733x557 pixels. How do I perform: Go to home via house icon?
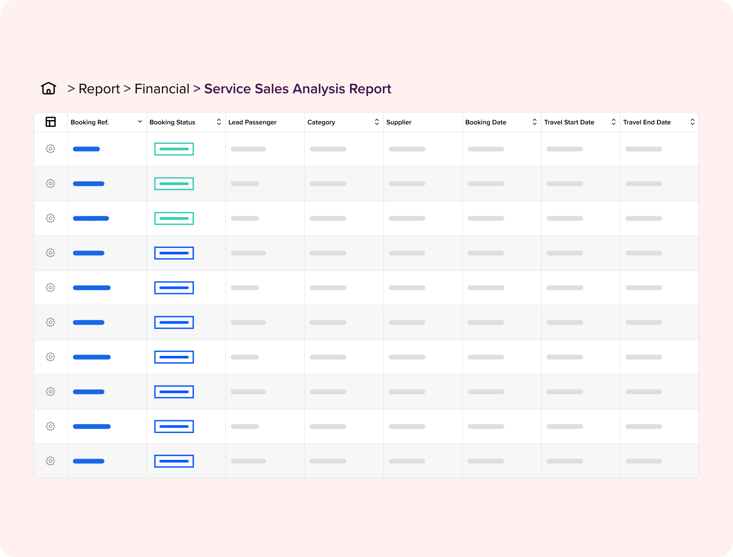pos(49,88)
